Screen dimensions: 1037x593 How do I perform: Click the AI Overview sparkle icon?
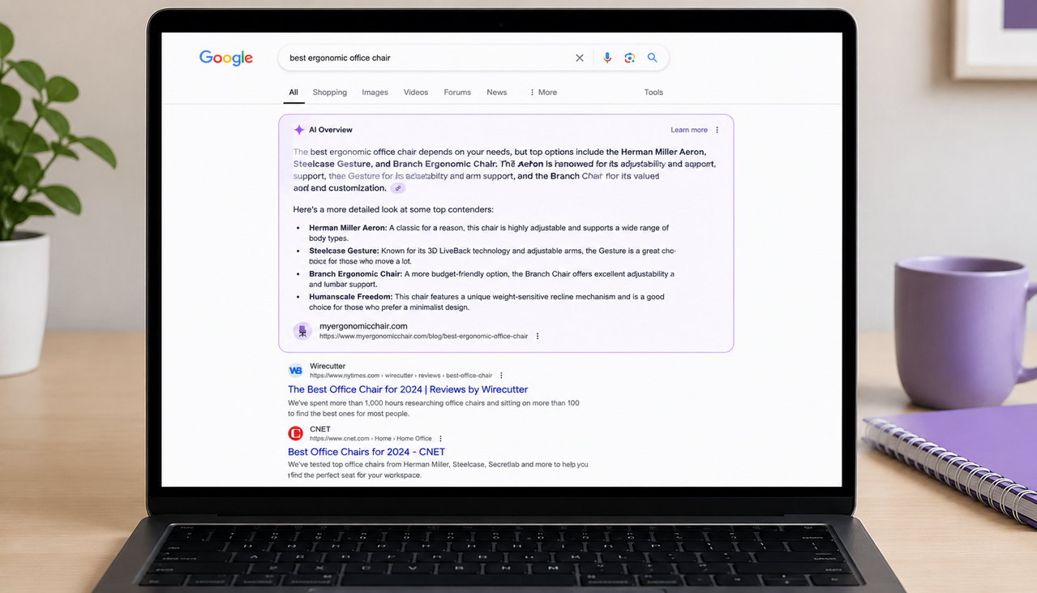click(x=299, y=130)
